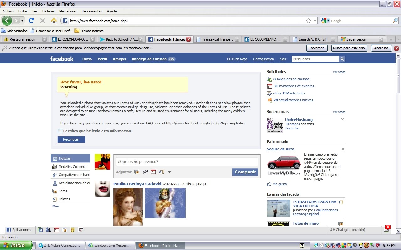Click the Reconocer button
The height and width of the screenshot is (250, 401).
coord(71,139)
